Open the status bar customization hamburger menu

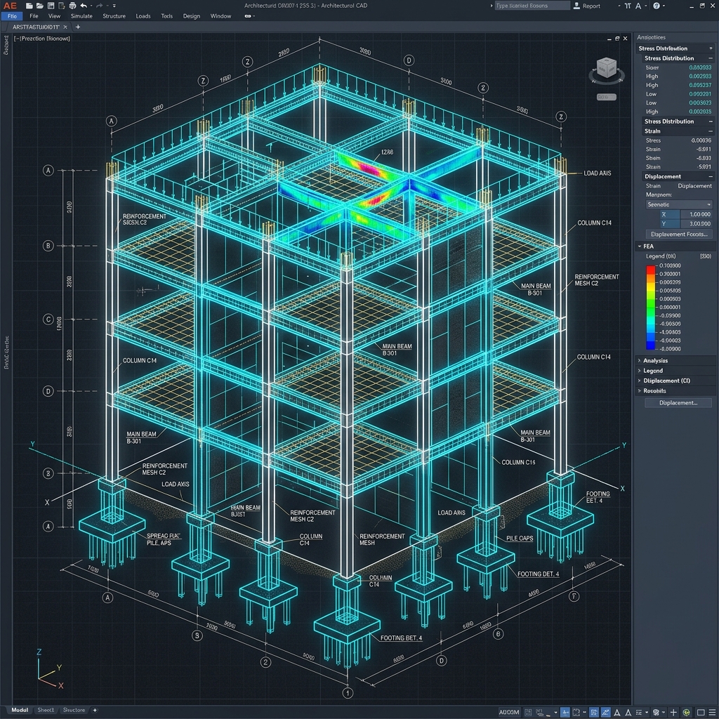(712, 712)
